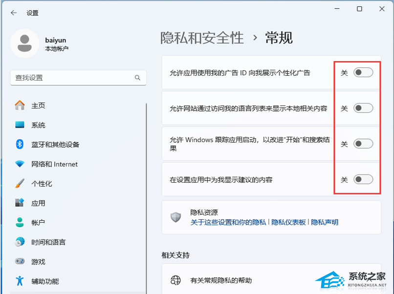Toggle the 语言列表 local content switch
The height and width of the screenshot is (294, 394).
[x=363, y=108]
